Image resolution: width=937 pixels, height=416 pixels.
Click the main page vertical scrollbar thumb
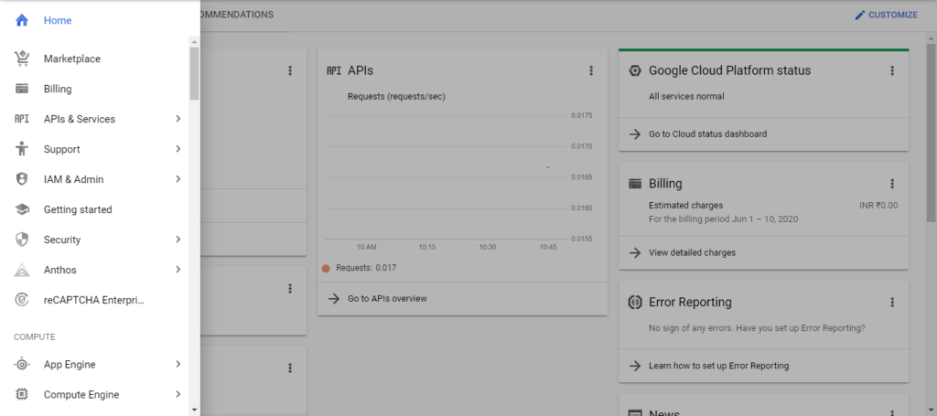coord(931,132)
